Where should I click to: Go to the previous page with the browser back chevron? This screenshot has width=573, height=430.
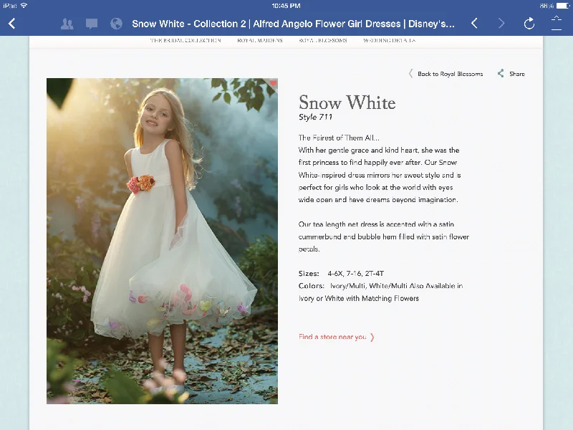(x=474, y=24)
